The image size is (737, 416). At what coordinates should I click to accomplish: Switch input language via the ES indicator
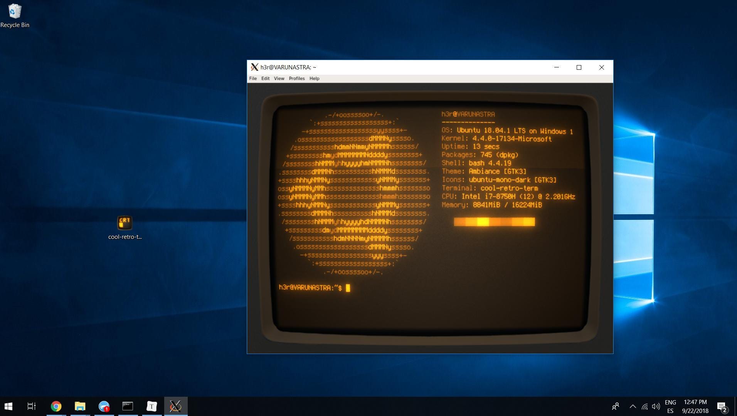click(x=671, y=411)
